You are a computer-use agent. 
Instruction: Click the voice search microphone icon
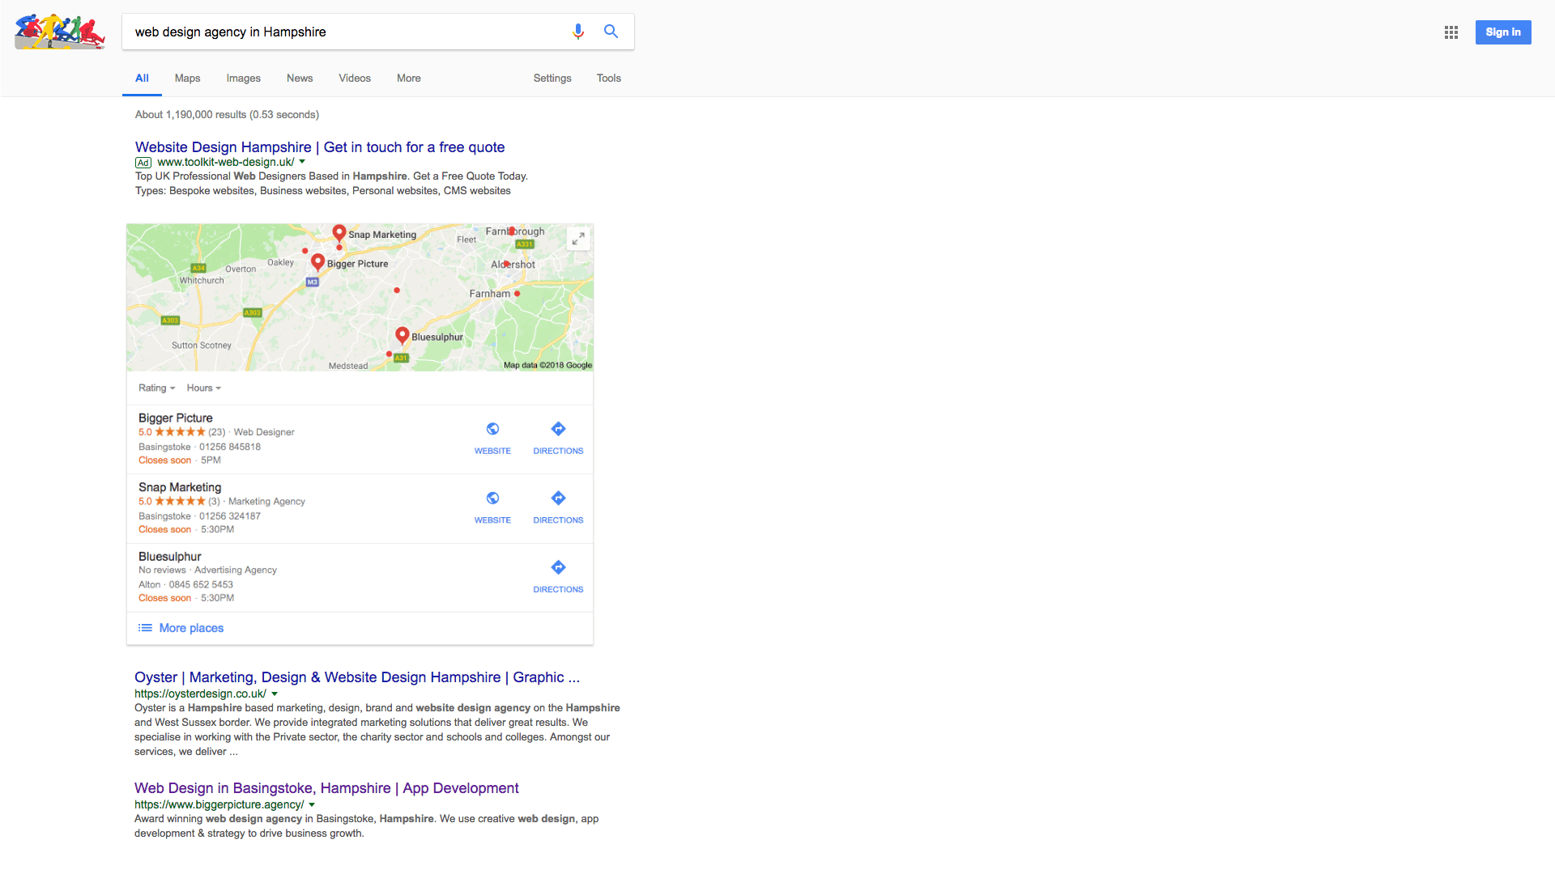click(578, 32)
